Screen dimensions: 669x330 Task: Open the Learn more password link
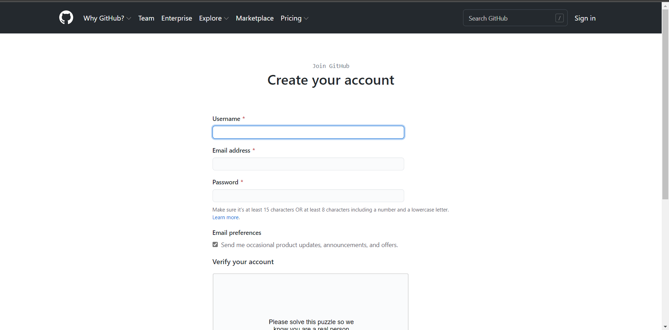tap(225, 217)
